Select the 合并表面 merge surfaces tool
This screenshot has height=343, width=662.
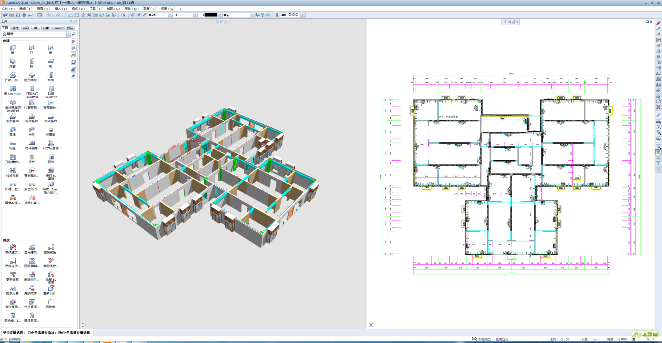[x=32, y=304]
